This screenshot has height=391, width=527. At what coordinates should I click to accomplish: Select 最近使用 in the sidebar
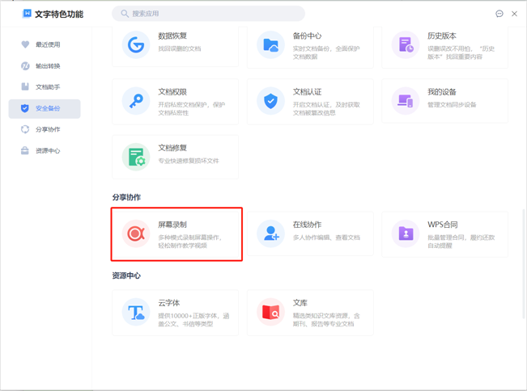click(47, 44)
